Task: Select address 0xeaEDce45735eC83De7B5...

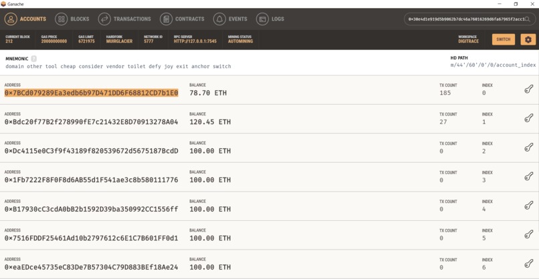Action: click(x=91, y=267)
